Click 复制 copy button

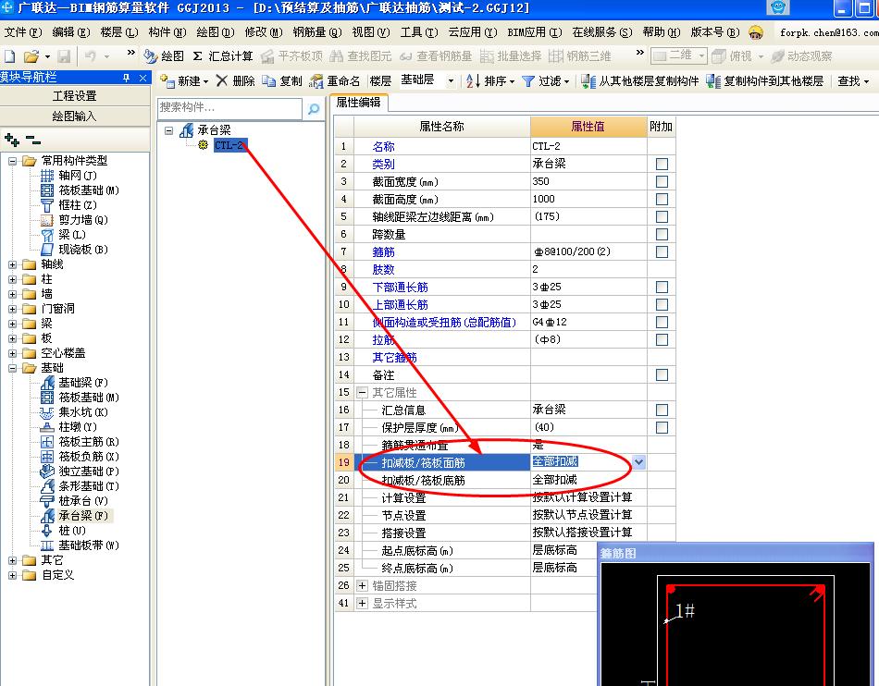coord(282,81)
